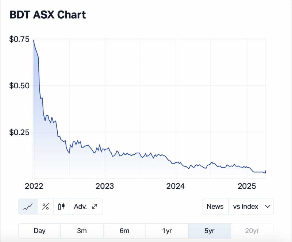This screenshot has width=292, height=242.
Task: Switch to the Day timeframe
Action: 39,231
